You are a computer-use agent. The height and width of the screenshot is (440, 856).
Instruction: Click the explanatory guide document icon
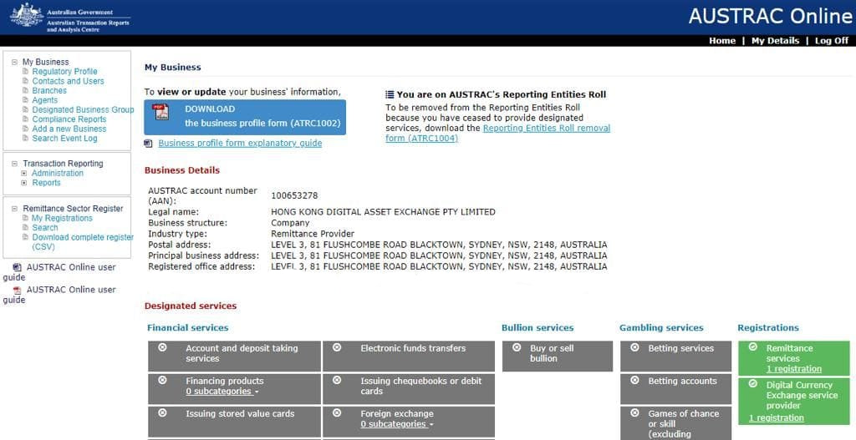(150, 144)
